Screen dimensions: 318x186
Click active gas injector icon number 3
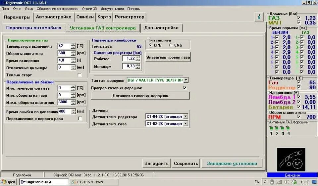282,128
